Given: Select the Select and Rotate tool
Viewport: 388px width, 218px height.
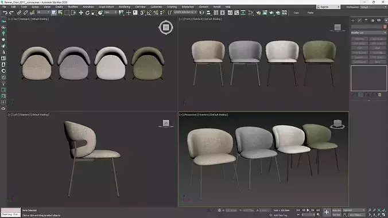Looking at the screenshot, I should pos(87,13).
